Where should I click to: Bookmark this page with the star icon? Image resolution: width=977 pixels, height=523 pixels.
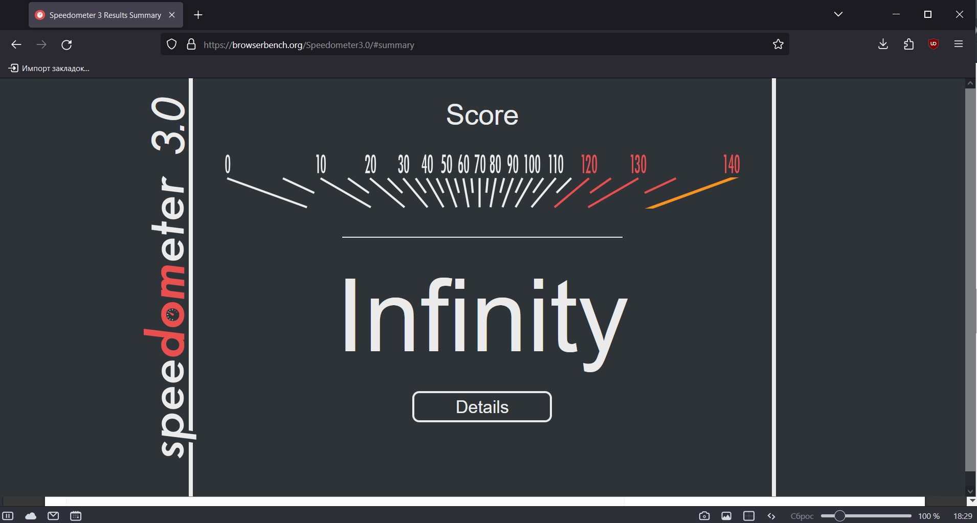[778, 44]
